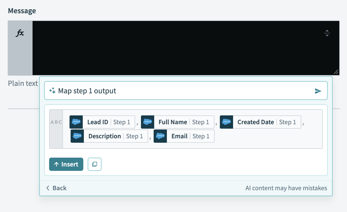Click the Salesforce icon on the Full Name pill
The height and width of the screenshot is (212, 347).
pos(148,122)
